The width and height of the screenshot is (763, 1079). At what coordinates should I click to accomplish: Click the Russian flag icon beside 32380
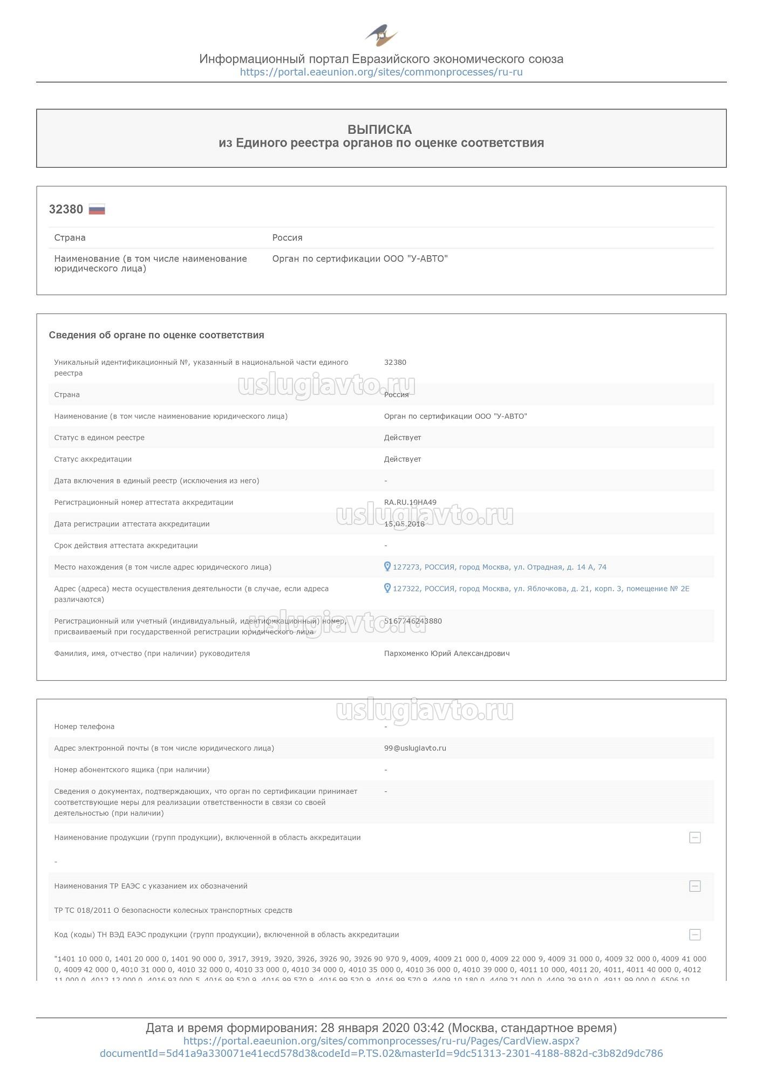tap(97, 209)
